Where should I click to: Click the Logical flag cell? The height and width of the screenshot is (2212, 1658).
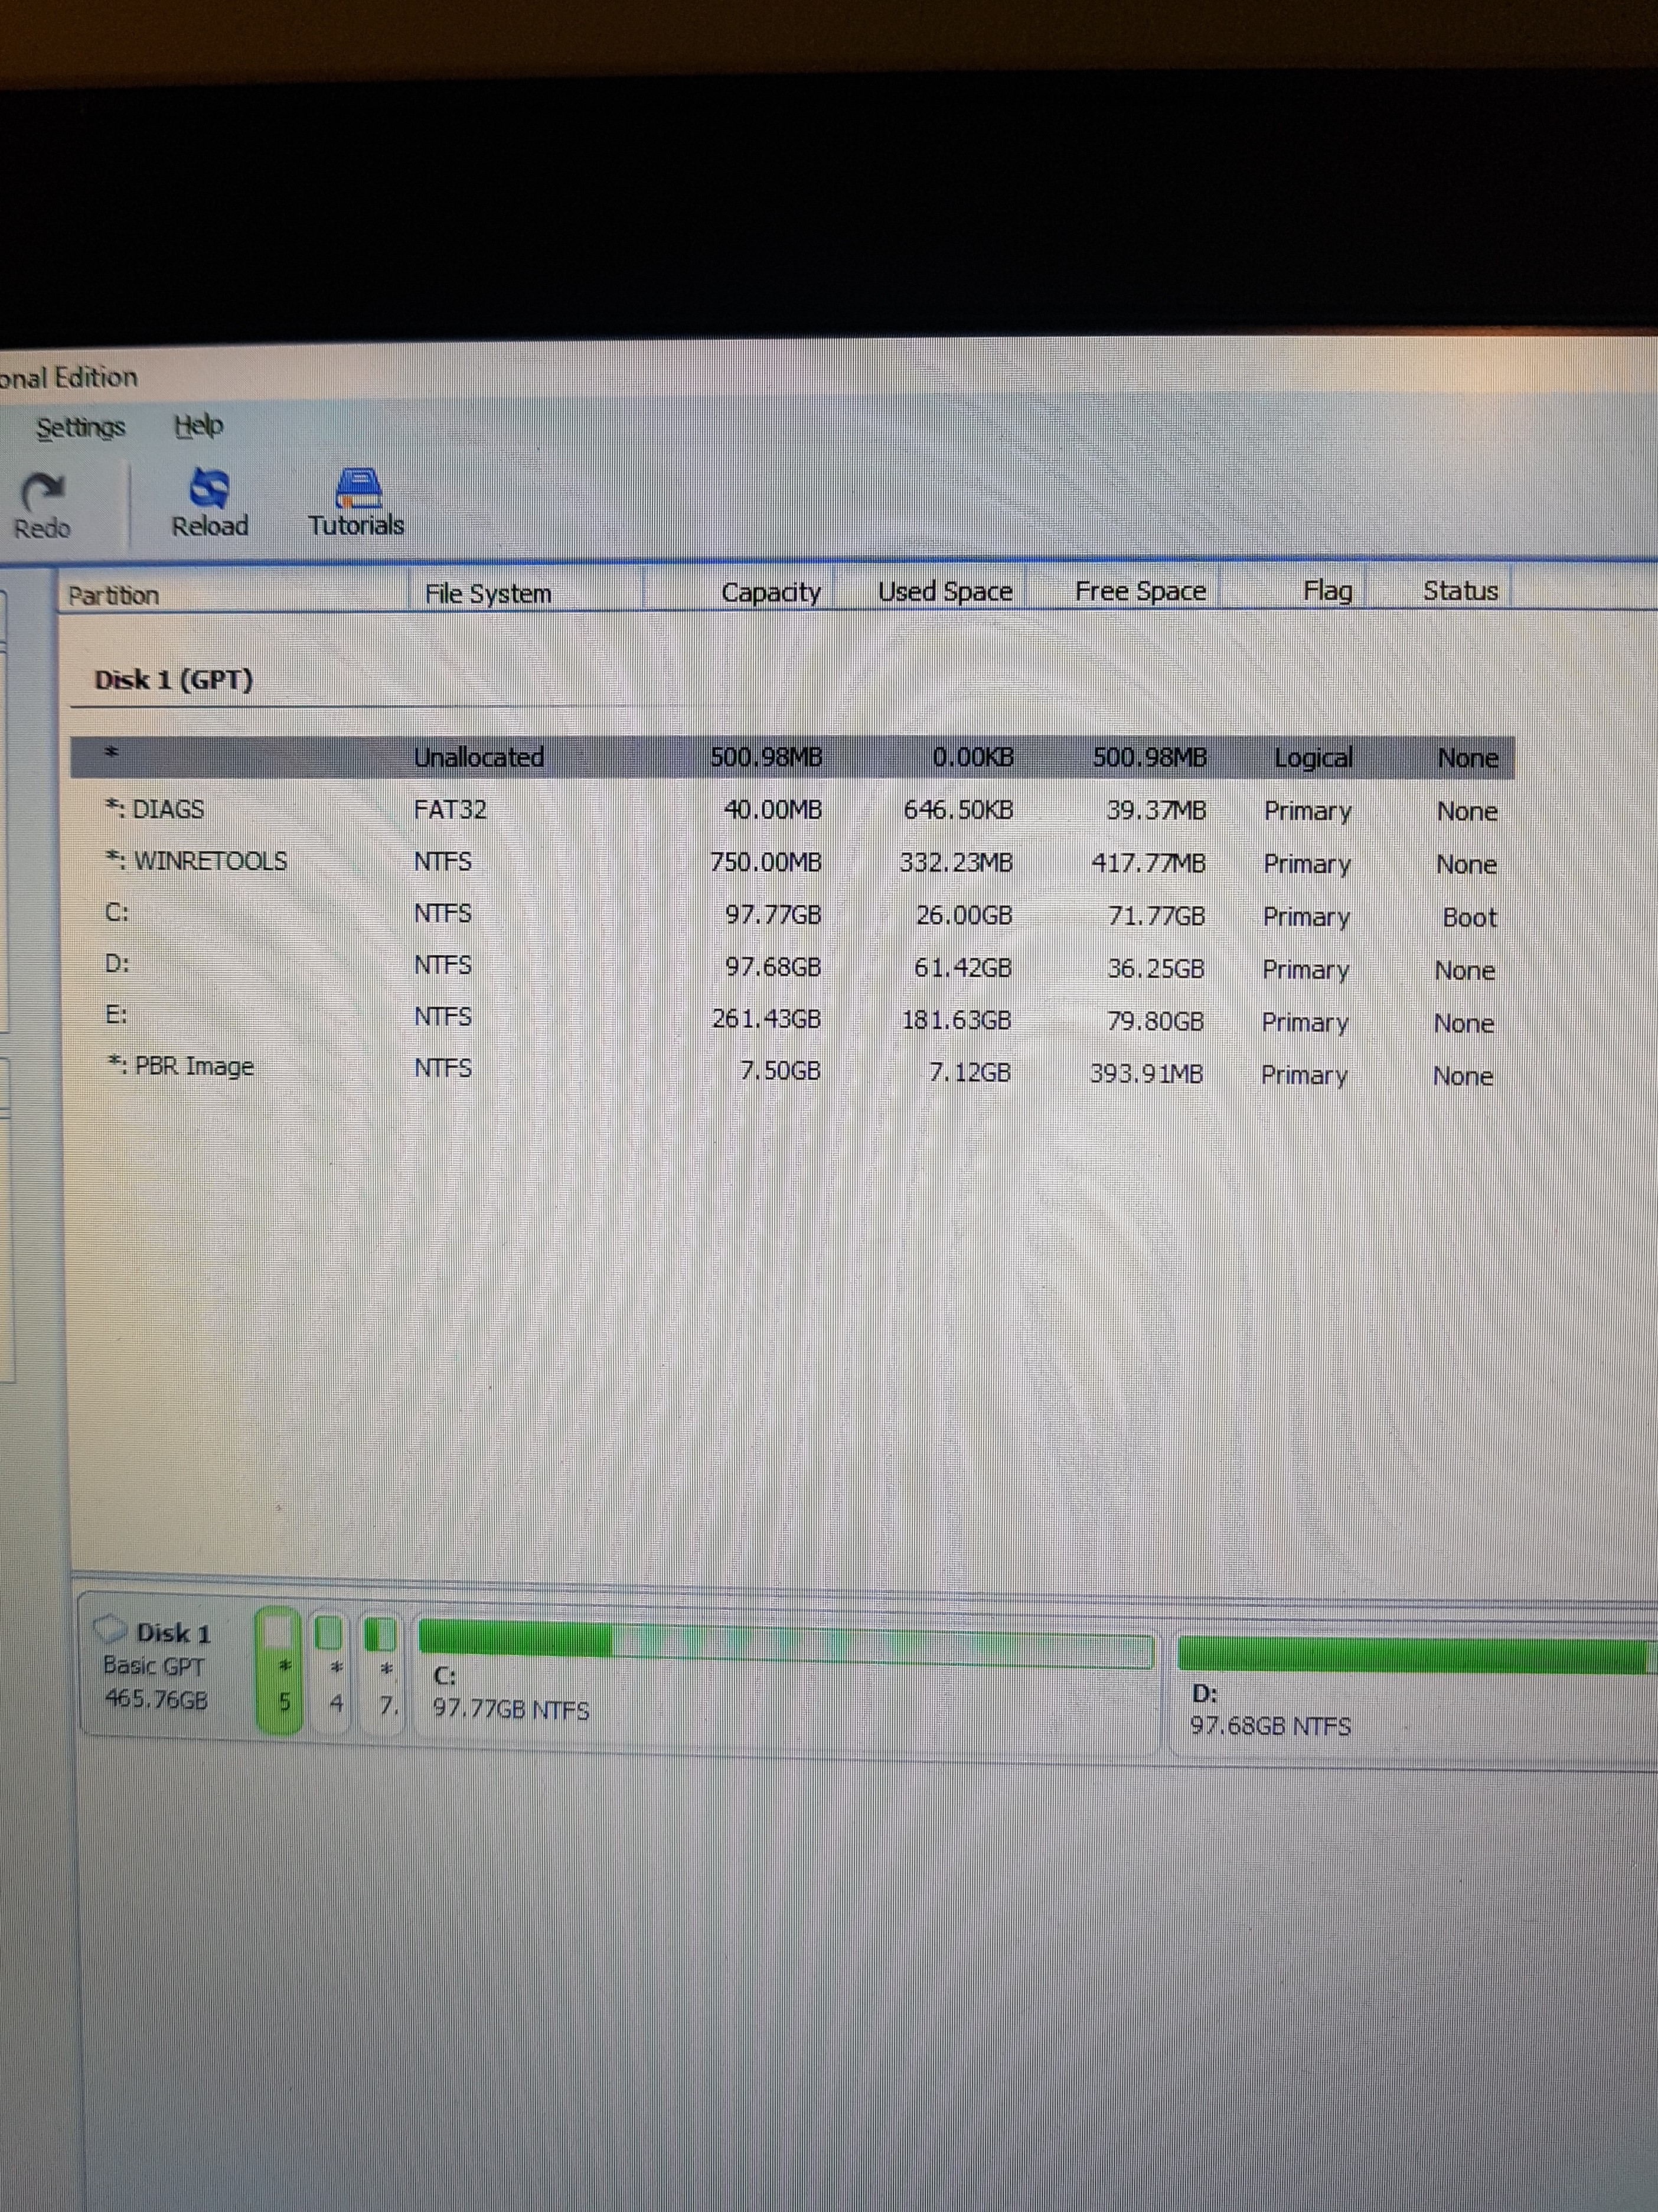(x=1313, y=758)
